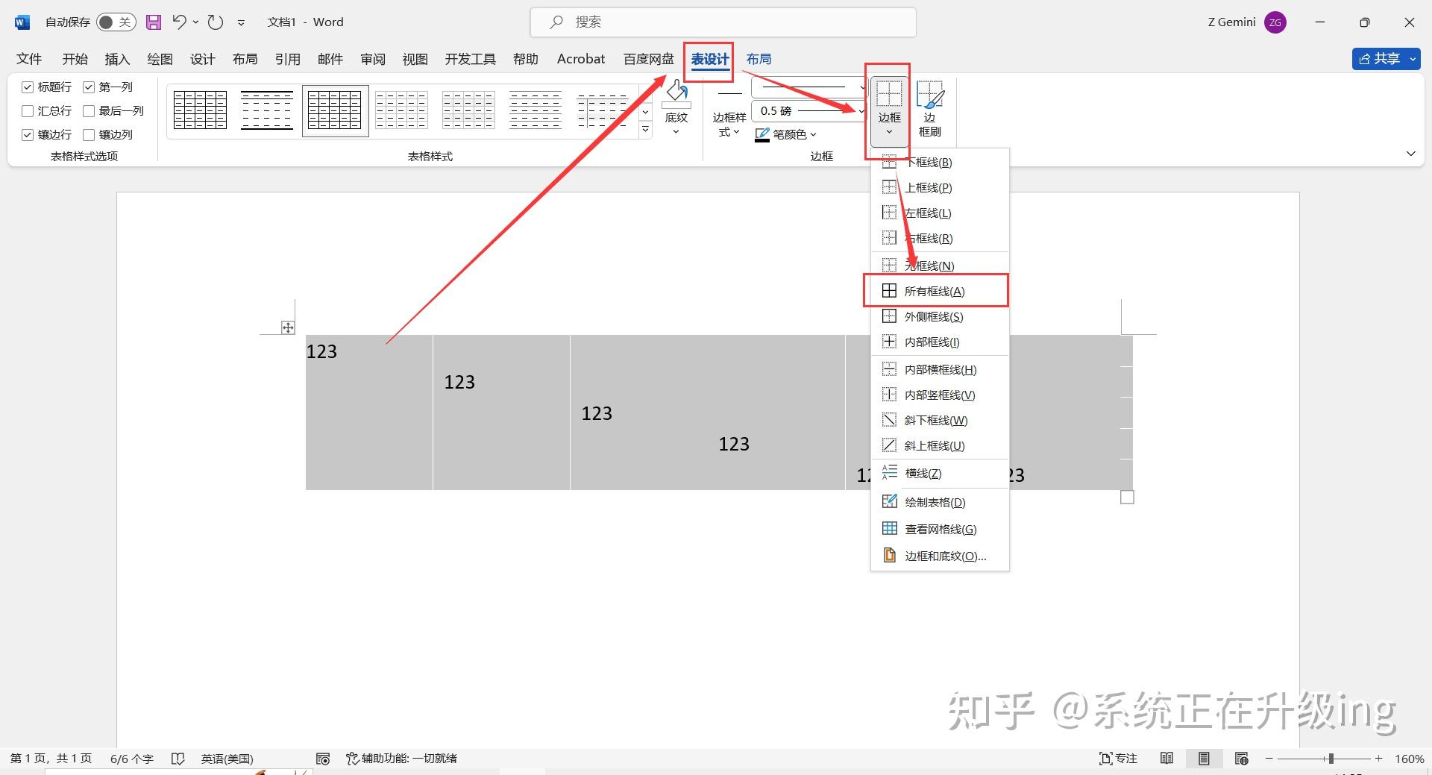
Task: Switch to print layout view icon
Action: 1204,759
